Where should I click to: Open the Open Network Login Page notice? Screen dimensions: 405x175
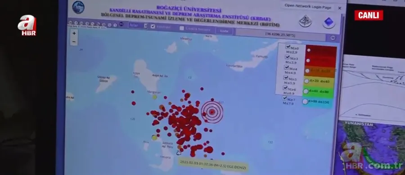308,6
